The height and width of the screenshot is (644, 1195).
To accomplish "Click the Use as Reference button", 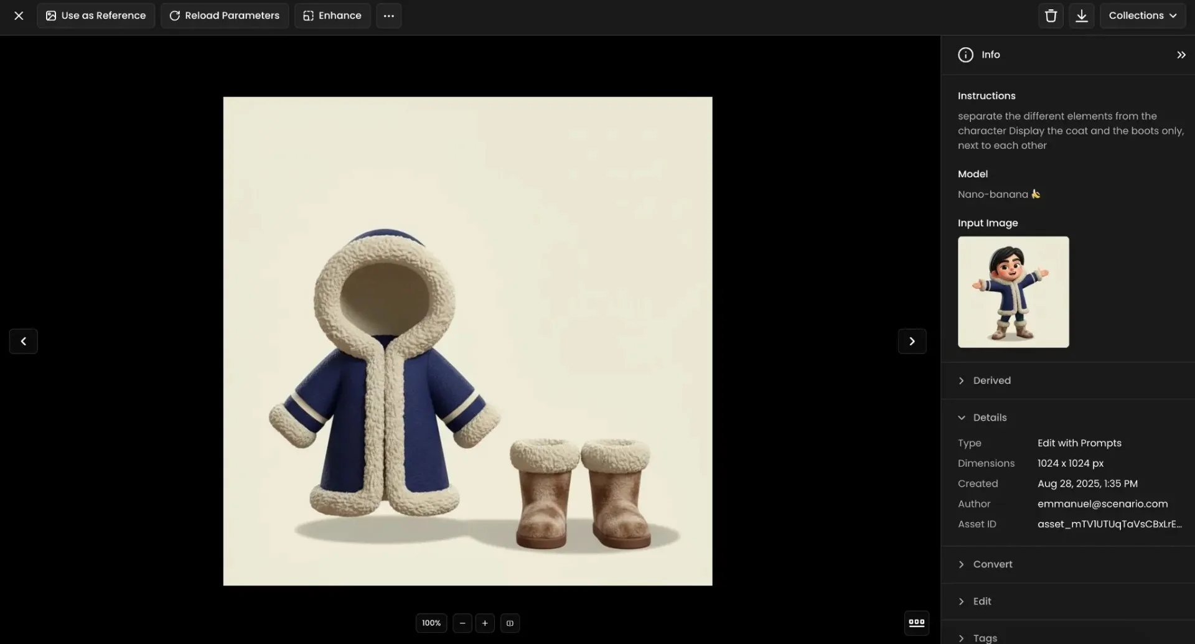I will (95, 16).
